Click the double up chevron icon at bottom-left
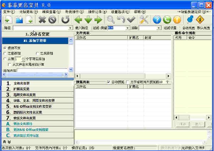This screenshot has width=214, height=151. pos(4,142)
